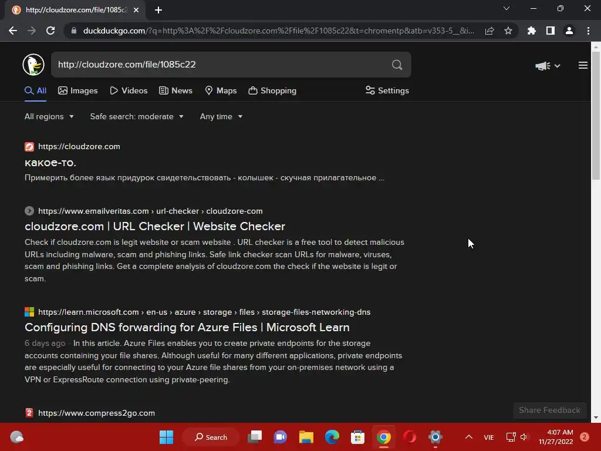Image resolution: width=601 pixels, height=451 pixels.
Task: Open a new tab with the plus button
Action: point(158,10)
